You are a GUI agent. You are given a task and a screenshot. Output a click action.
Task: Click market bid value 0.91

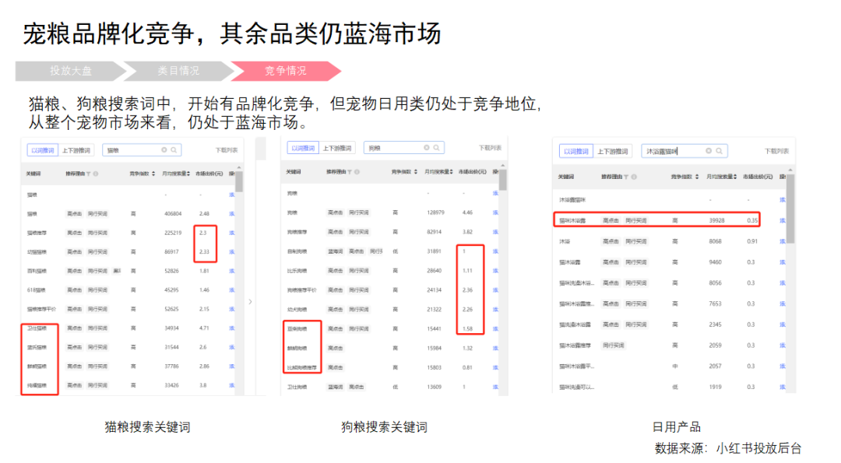click(752, 241)
